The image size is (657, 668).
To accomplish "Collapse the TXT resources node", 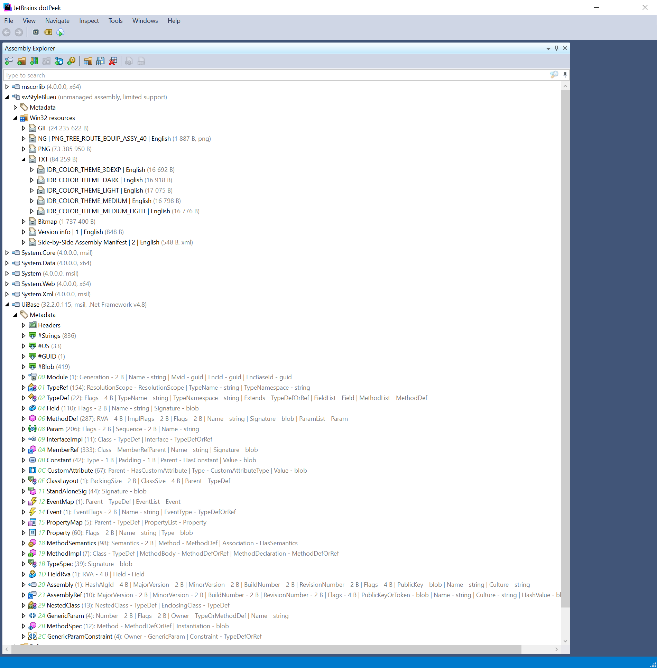I will tap(24, 159).
